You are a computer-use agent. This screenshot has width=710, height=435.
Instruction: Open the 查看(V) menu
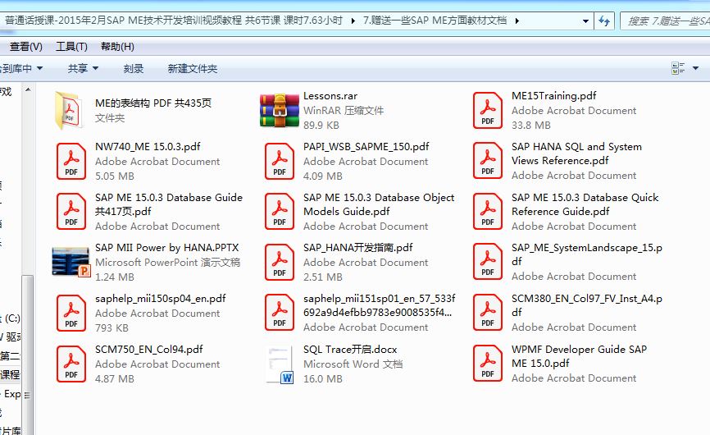pyautogui.click(x=25, y=47)
